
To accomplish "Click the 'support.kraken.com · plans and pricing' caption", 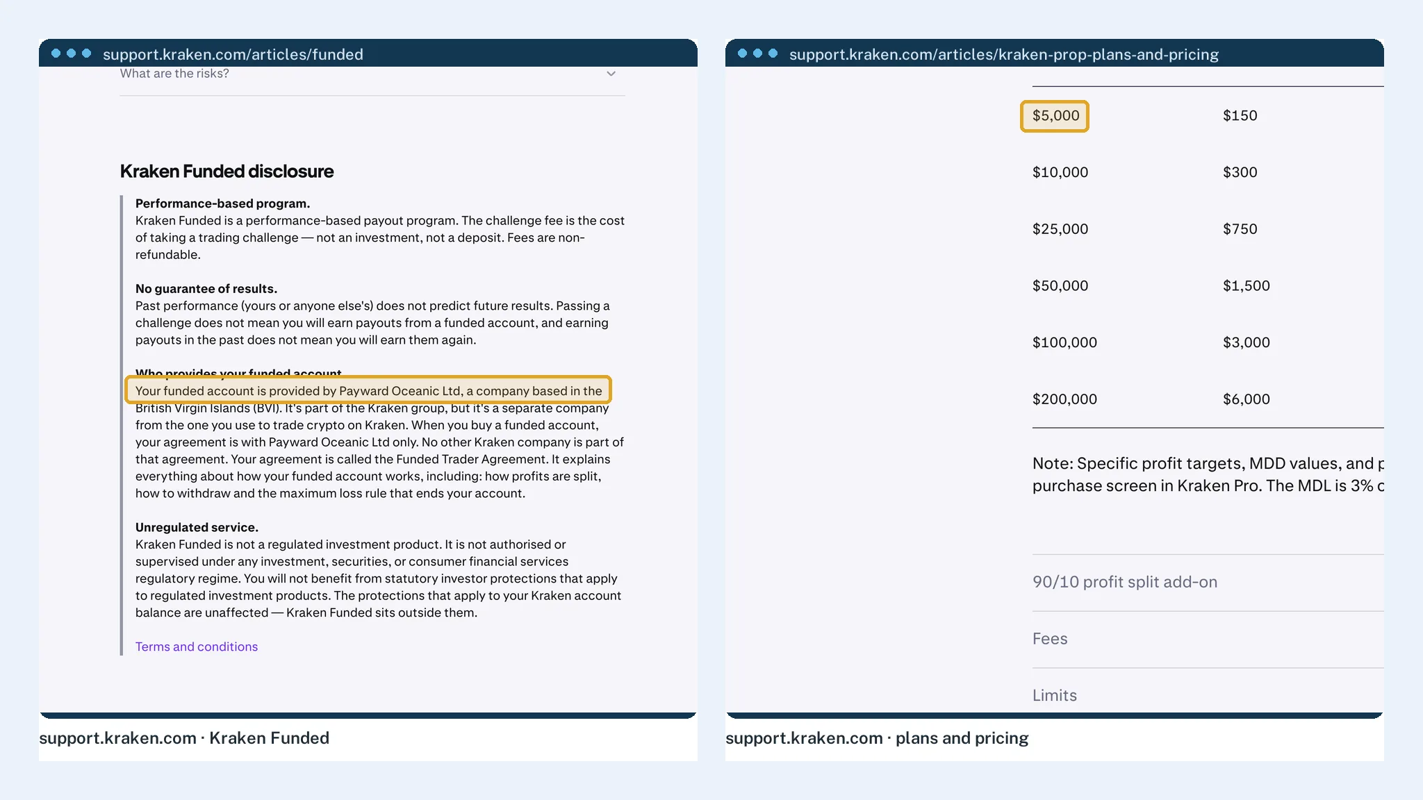I will click(x=877, y=738).
